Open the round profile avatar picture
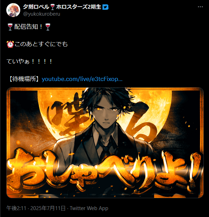209x217 pixels. pyautogui.click(x=13, y=10)
